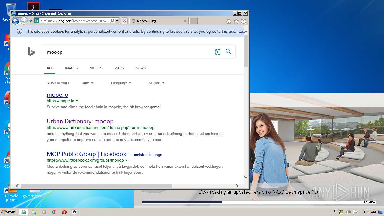Stop page loading with the red X
Screen dimensions: 384x216
[x=124, y=21]
